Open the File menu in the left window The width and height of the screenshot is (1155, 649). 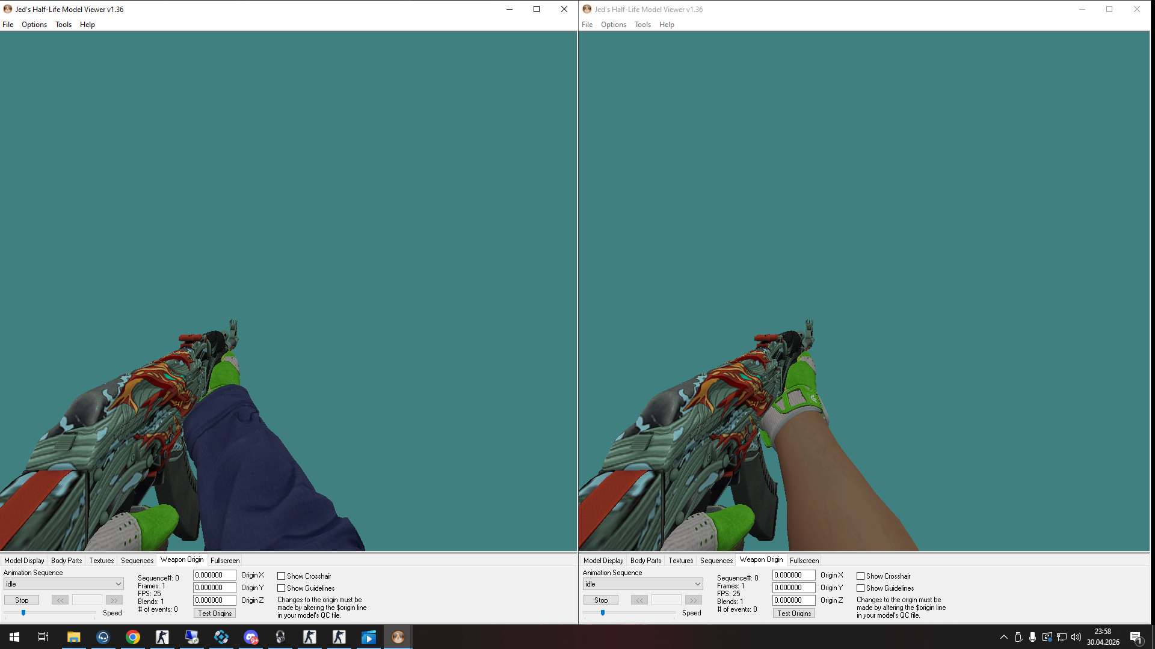coord(8,25)
